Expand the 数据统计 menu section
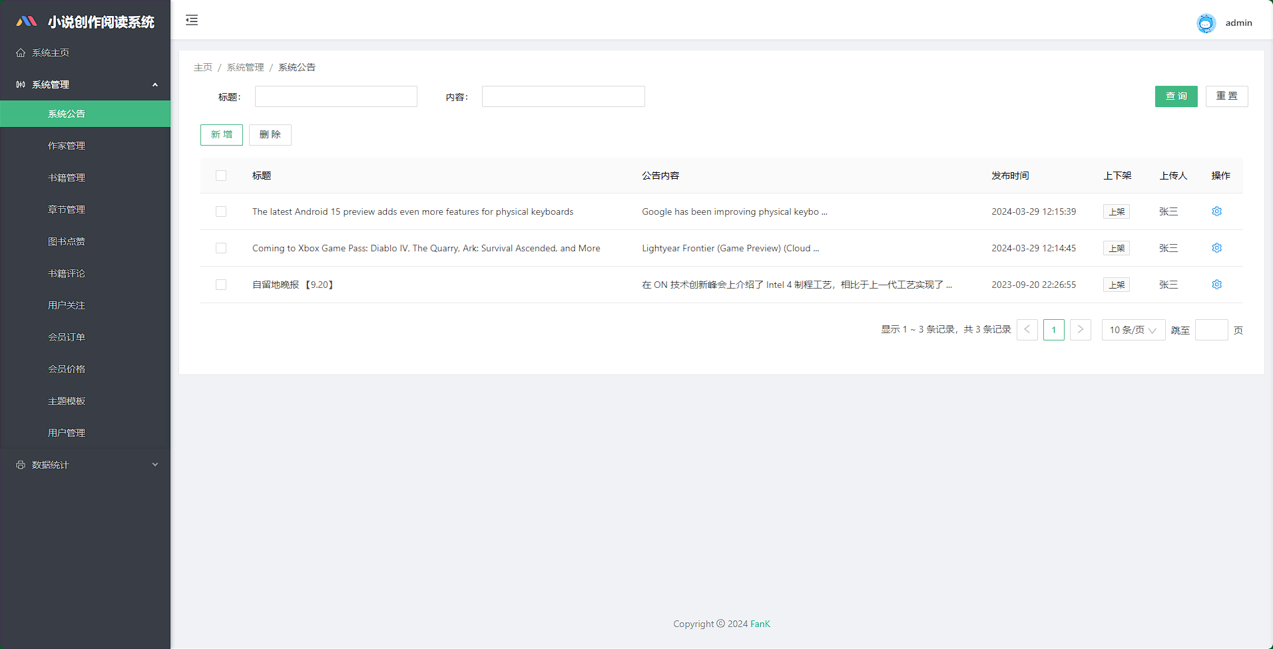Viewport: 1273px width, 649px height. click(x=85, y=464)
